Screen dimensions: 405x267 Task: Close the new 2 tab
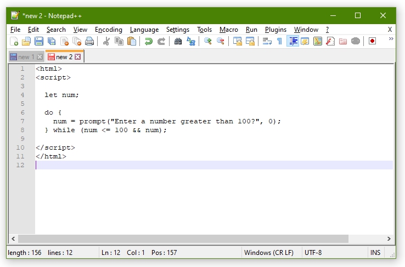coord(77,57)
